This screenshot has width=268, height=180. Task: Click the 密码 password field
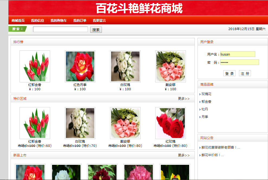point(240,62)
